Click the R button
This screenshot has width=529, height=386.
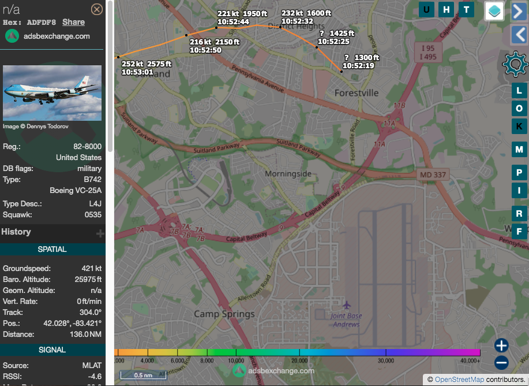[x=519, y=214]
